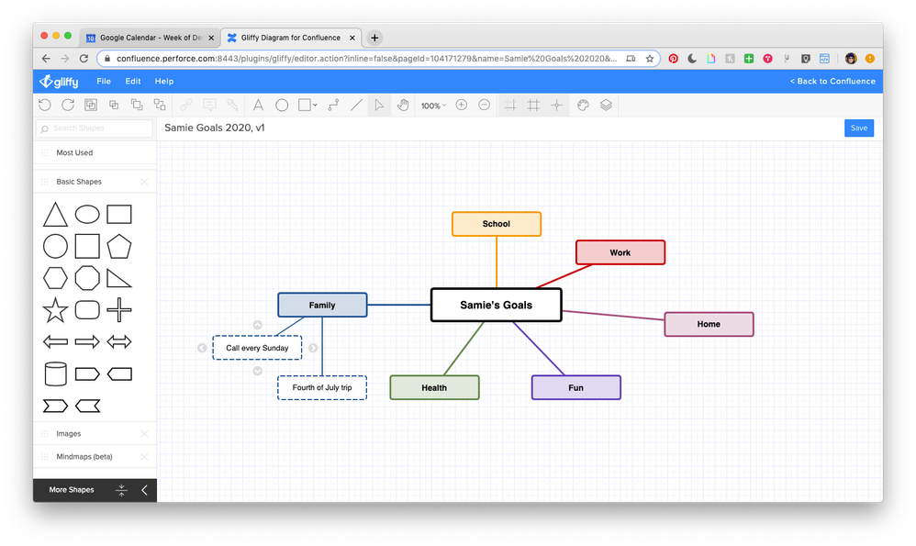This screenshot has width=916, height=546.
Task: Toggle snap to grid
Action: click(x=511, y=105)
